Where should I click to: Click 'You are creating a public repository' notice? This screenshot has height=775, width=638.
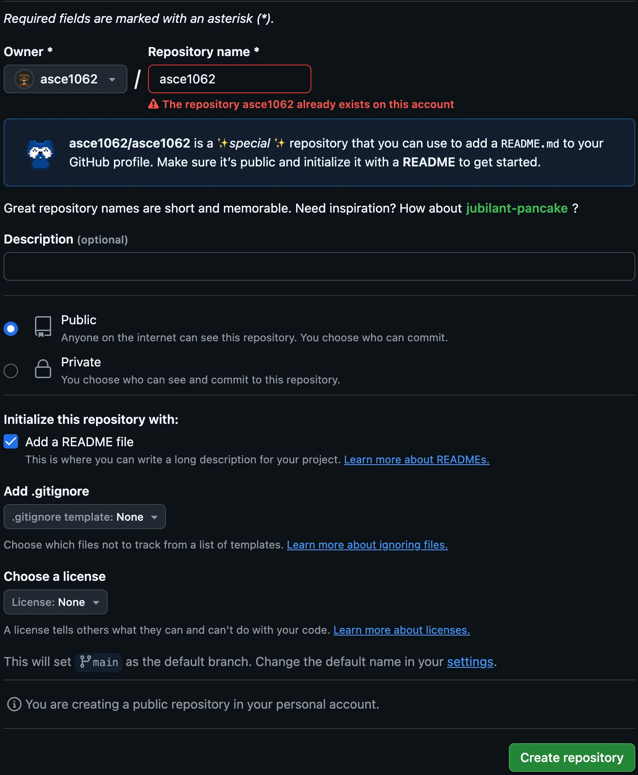click(202, 704)
